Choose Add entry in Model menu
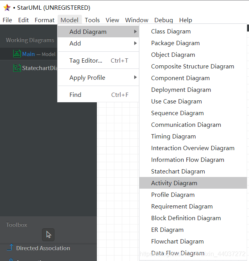 pos(98,43)
